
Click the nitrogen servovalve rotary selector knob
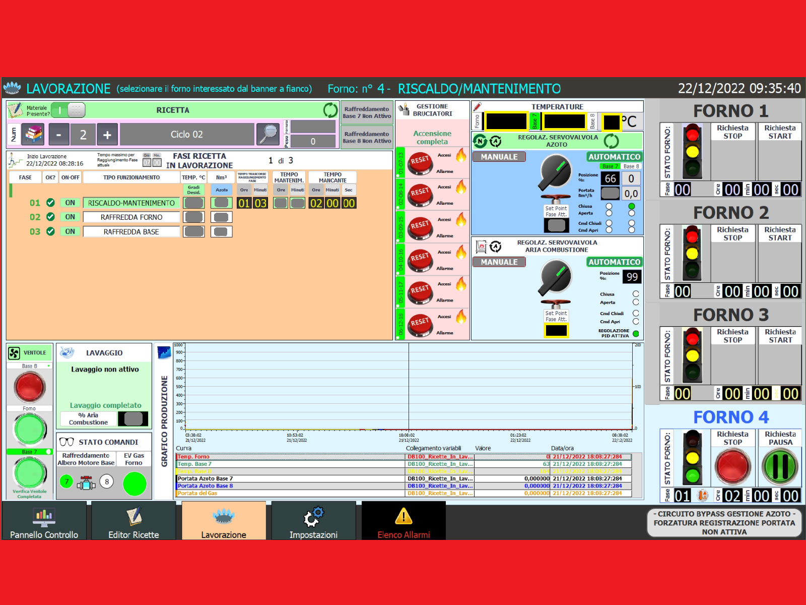[x=556, y=171]
